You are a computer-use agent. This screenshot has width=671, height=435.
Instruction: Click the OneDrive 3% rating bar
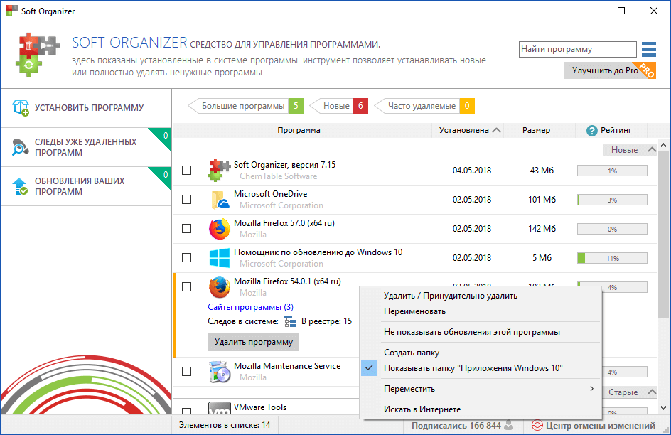[613, 200]
